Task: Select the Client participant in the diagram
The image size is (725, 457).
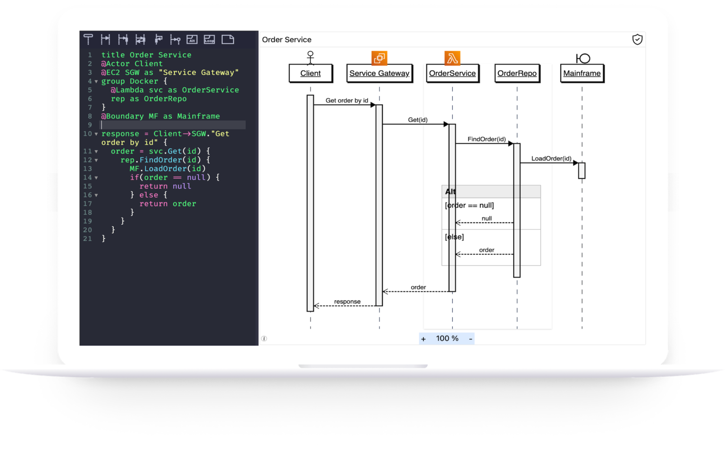Action: click(x=310, y=73)
